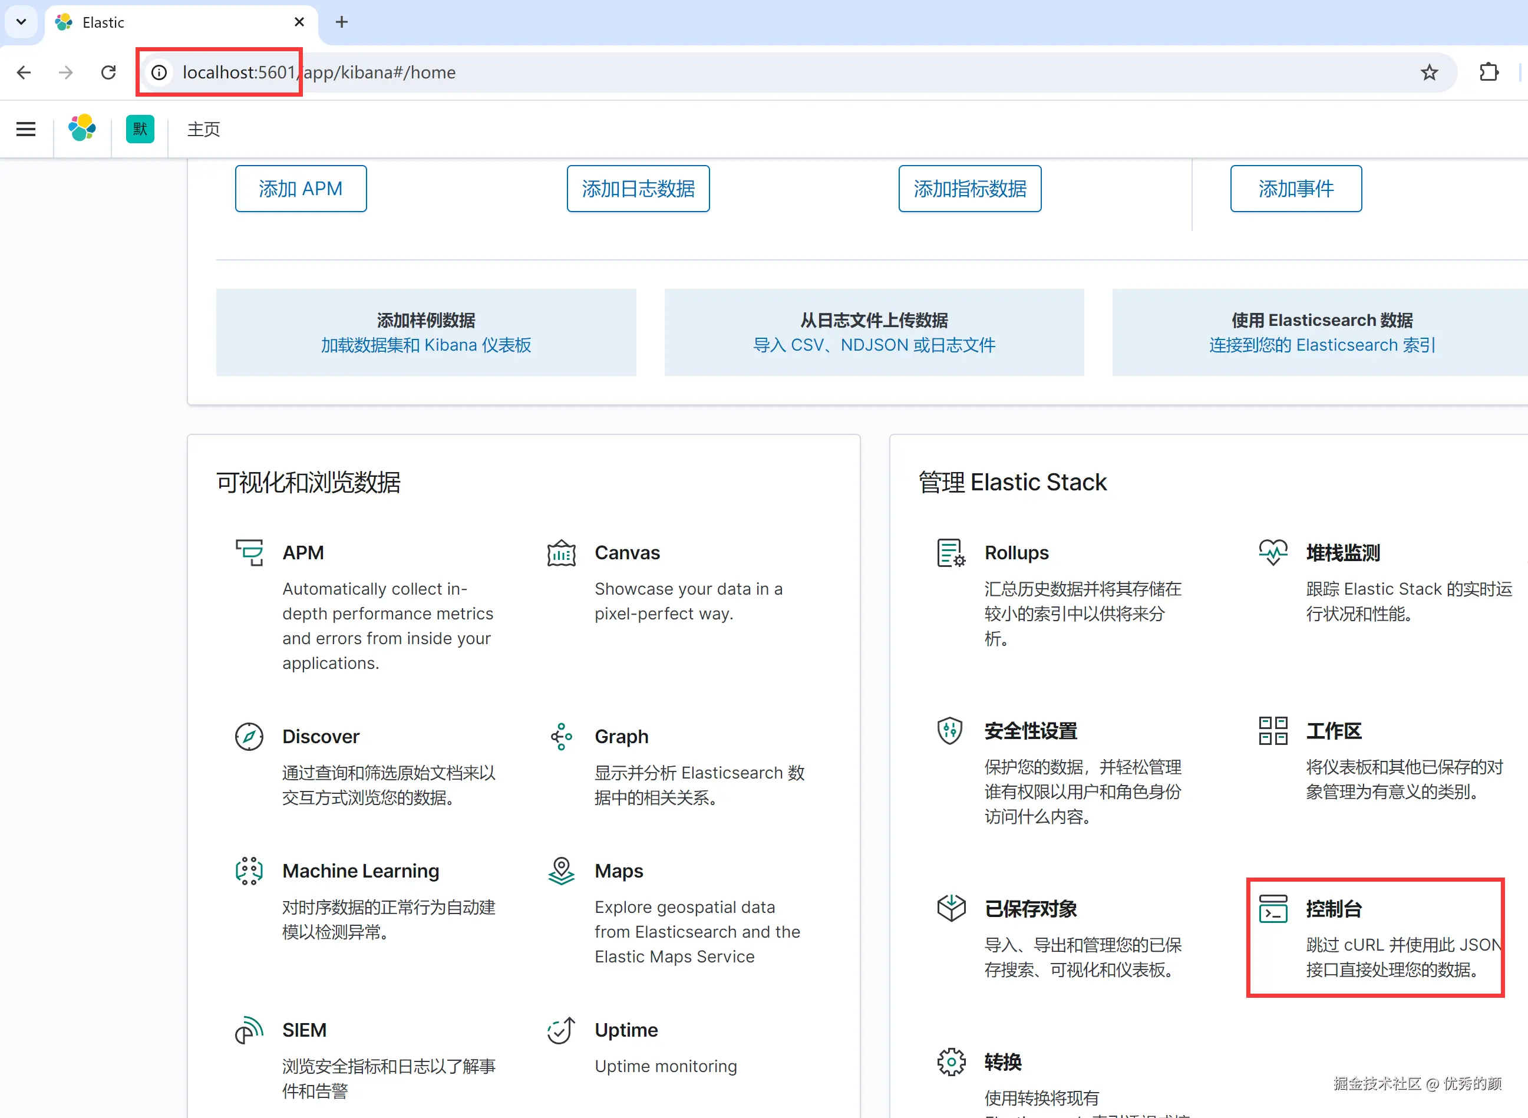Click the Maps location icon
The height and width of the screenshot is (1118, 1528).
[561, 870]
